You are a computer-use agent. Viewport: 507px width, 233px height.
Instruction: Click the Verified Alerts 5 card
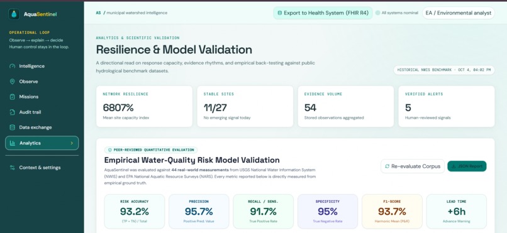coord(447,106)
